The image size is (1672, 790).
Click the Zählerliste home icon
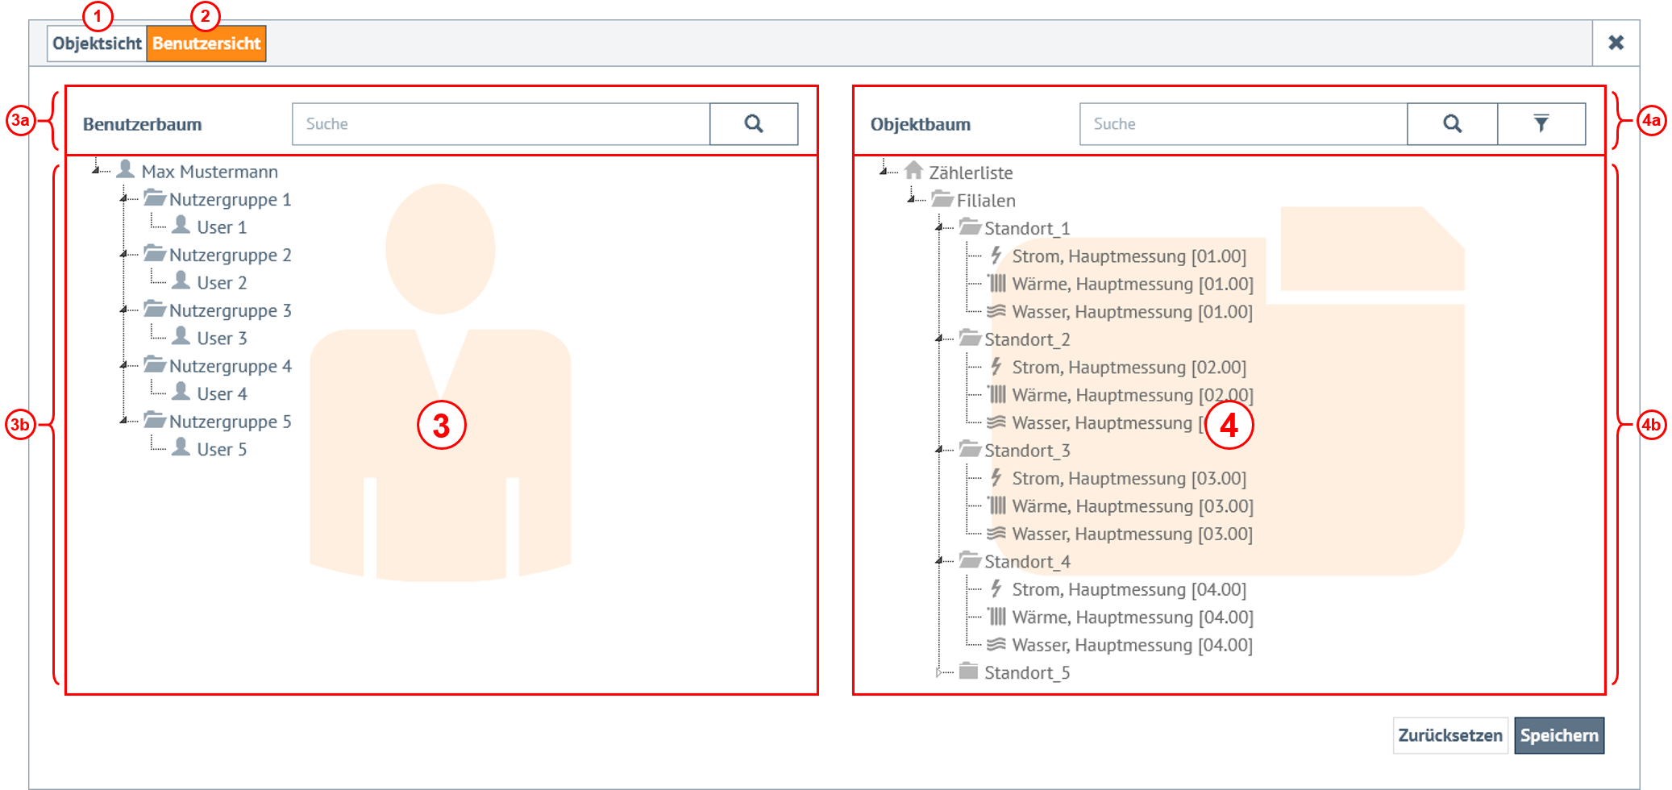[x=913, y=171]
